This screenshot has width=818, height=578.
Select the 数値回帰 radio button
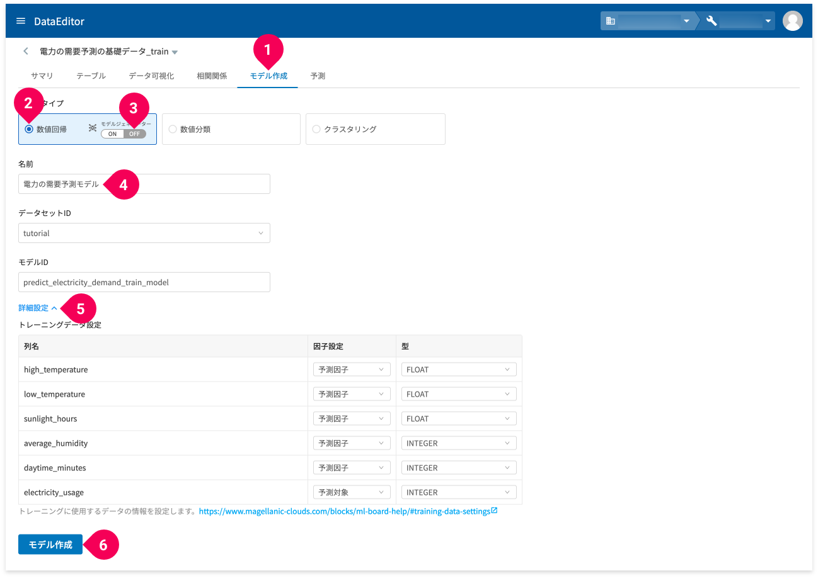(29, 129)
